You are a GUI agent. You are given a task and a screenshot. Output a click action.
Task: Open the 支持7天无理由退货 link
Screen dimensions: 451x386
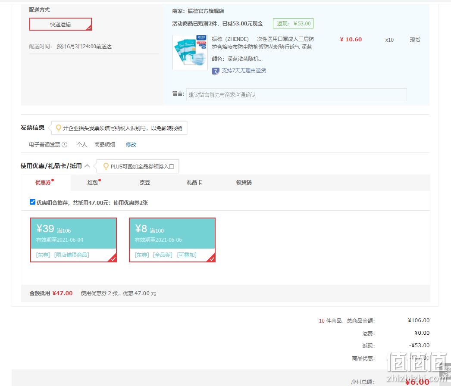pyautogui.click(x=244, y=70)
